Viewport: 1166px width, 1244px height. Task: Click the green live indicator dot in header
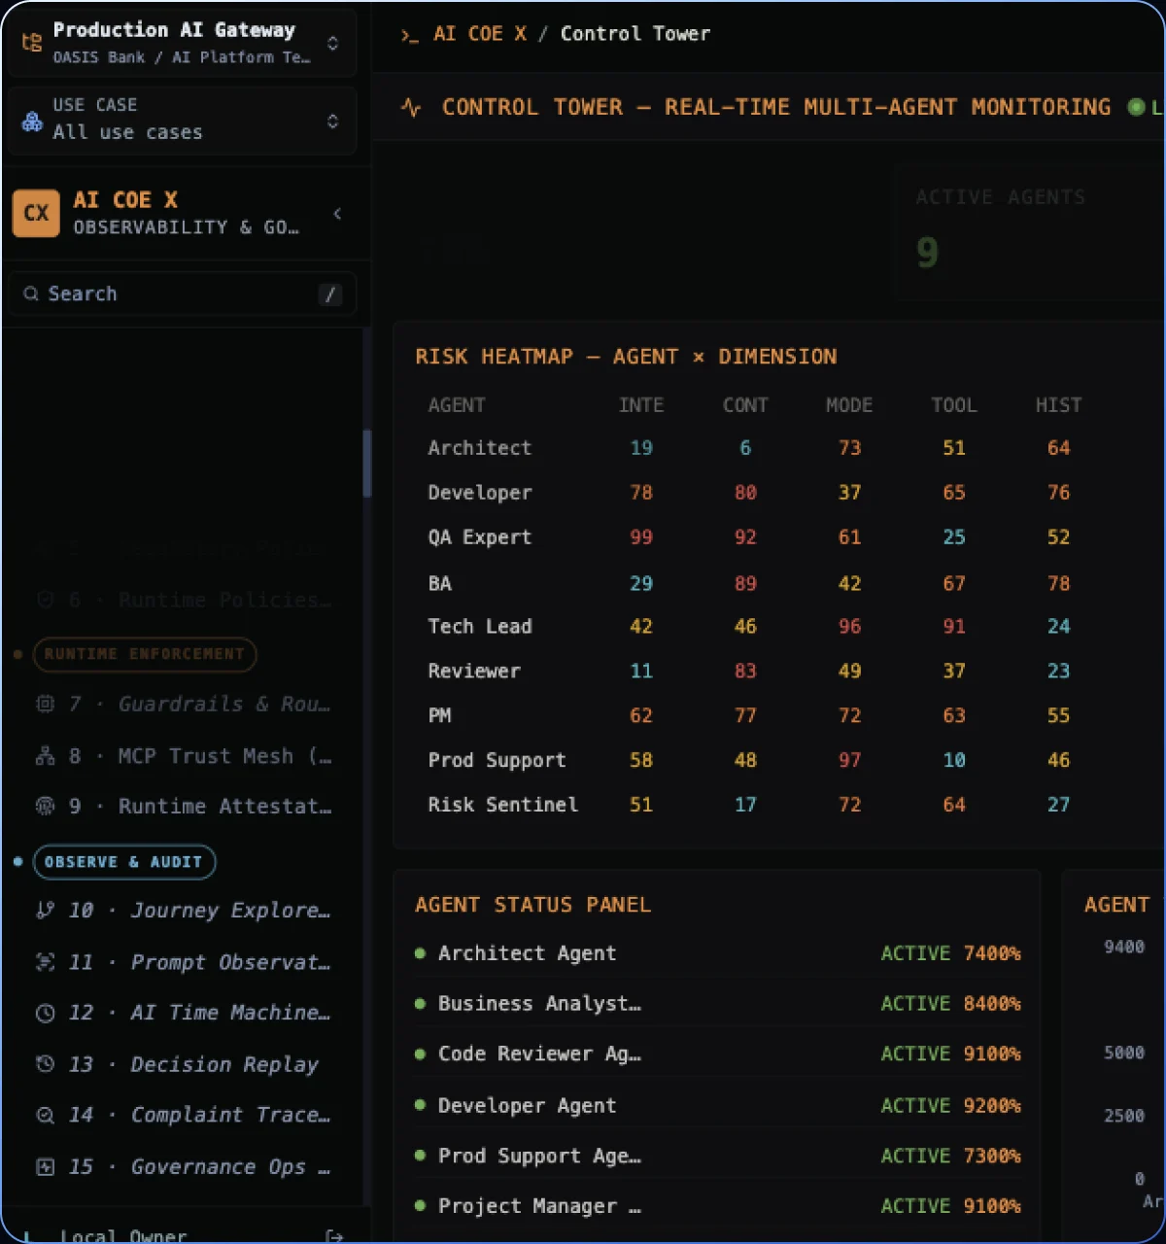tap(1135, 107)
